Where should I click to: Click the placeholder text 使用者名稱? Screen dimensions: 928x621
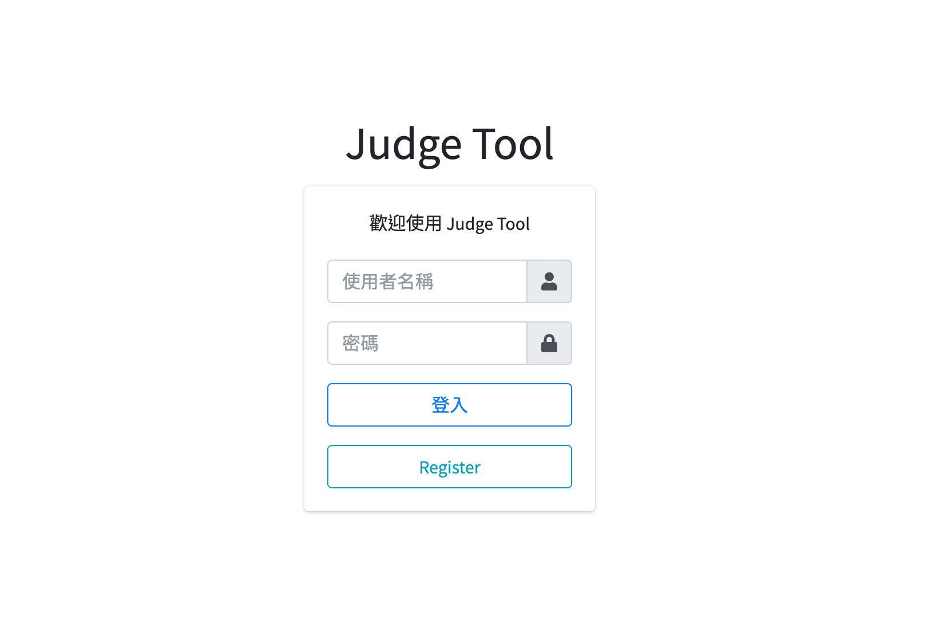click(x=388, y=281)
